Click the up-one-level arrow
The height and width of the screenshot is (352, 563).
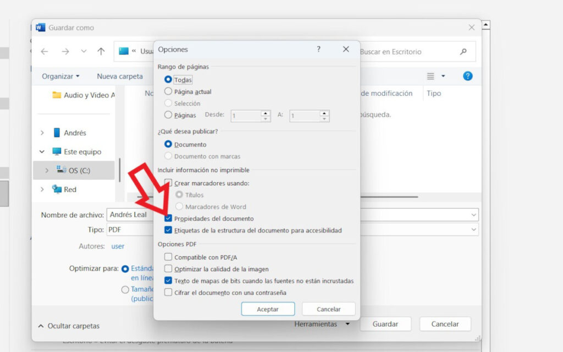(101, 52)
